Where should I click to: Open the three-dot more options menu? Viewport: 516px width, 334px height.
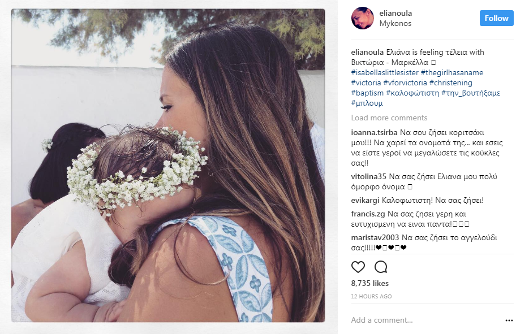pos(509,320)
